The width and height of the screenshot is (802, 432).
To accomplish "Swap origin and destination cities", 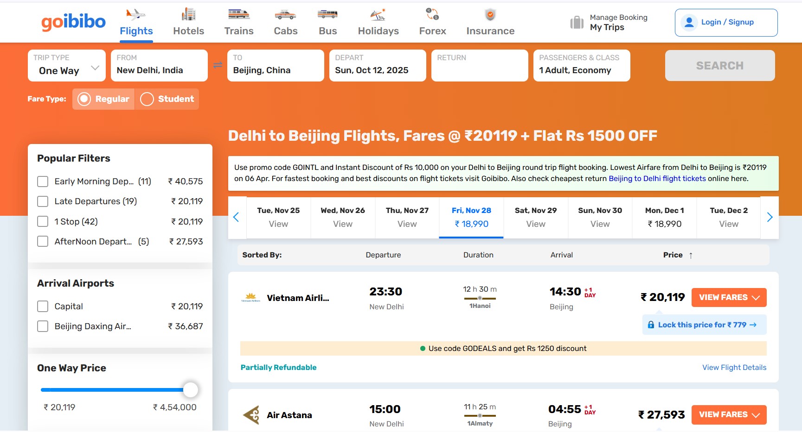I will click(218, 65).
